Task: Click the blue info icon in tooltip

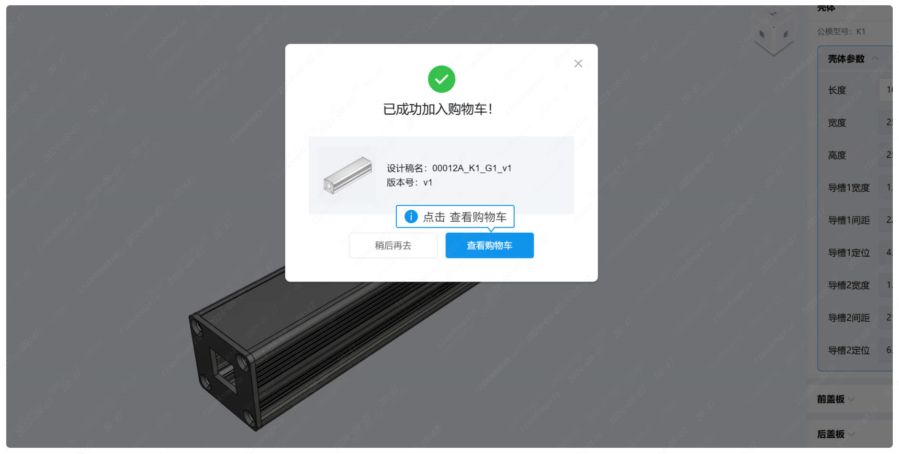Action: click(x=411, y=216)
